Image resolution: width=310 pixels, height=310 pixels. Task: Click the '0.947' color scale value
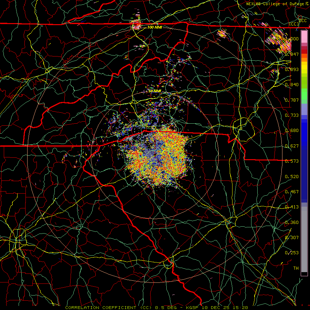(292, 54)
